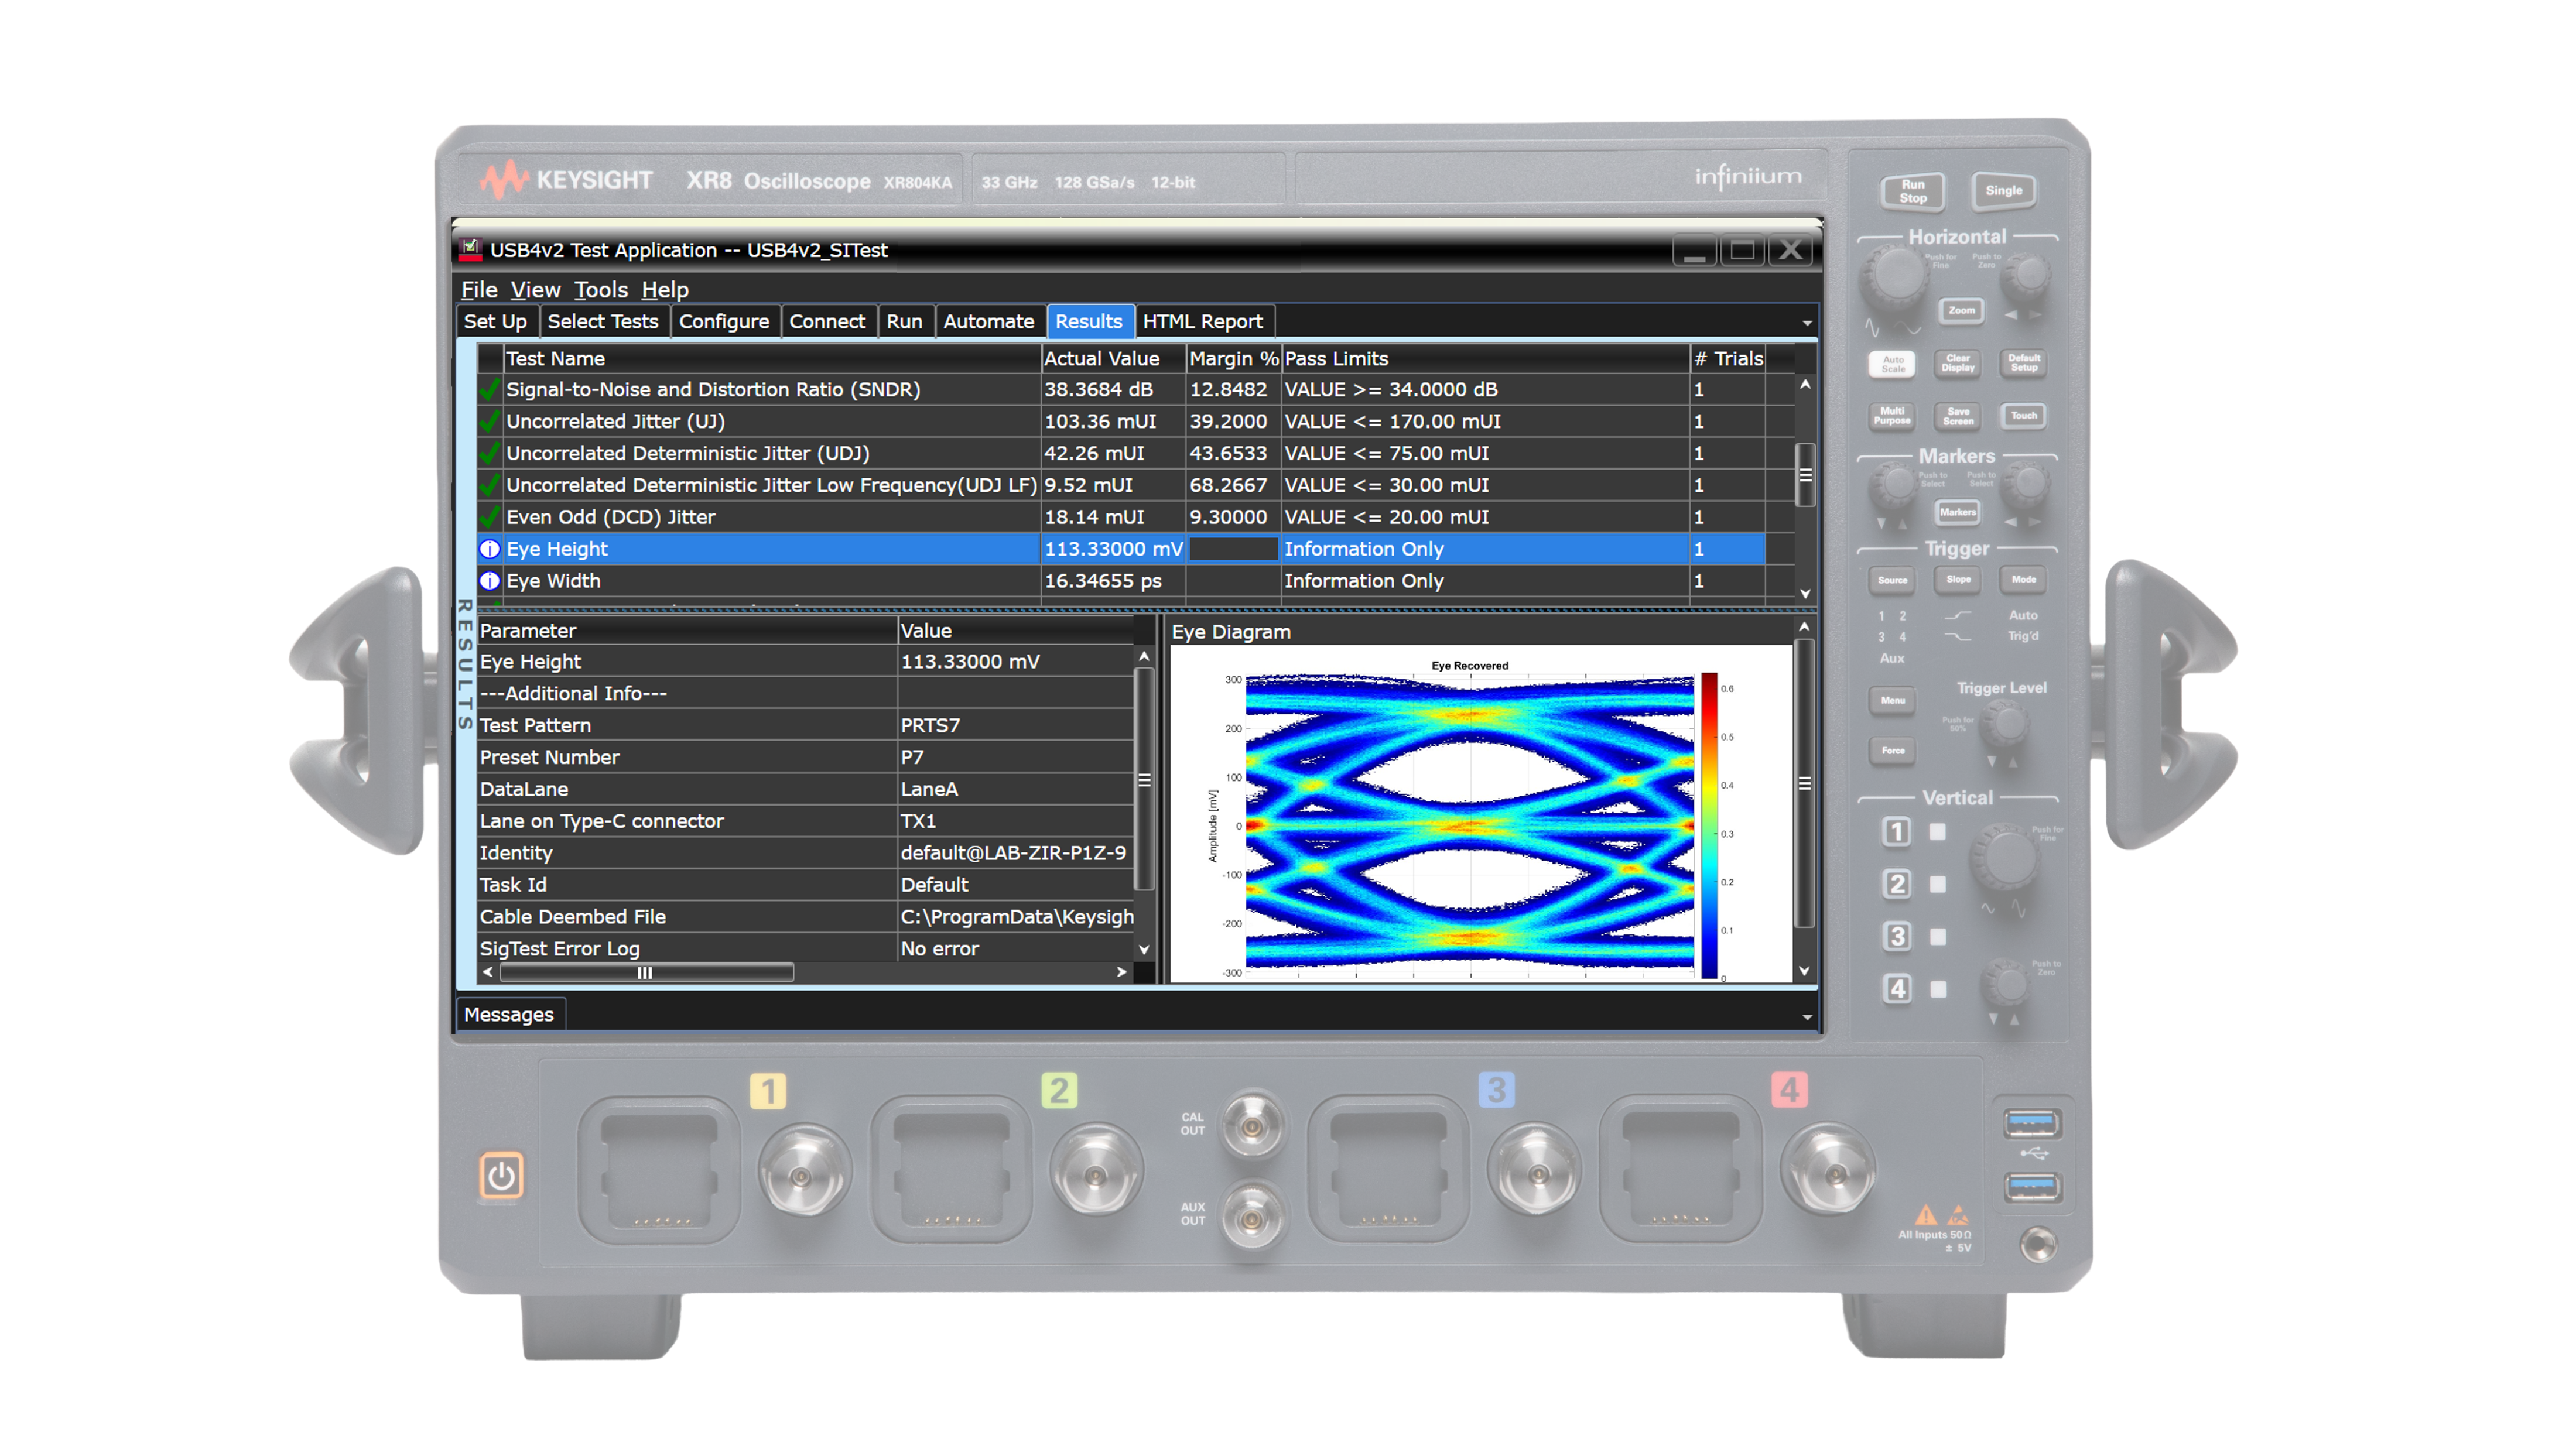Tap the Trigger Mode key
The image size is (2576, 1449).
point(2024,579)
